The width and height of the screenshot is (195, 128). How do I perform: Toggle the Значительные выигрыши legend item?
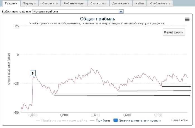pyautogui.click(x=137, y=120)
